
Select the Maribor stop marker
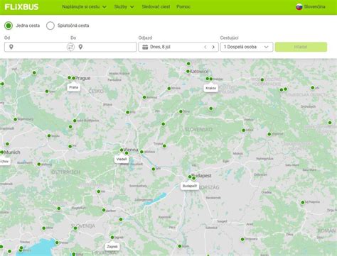pyautogui.click(x=104, y=210)
